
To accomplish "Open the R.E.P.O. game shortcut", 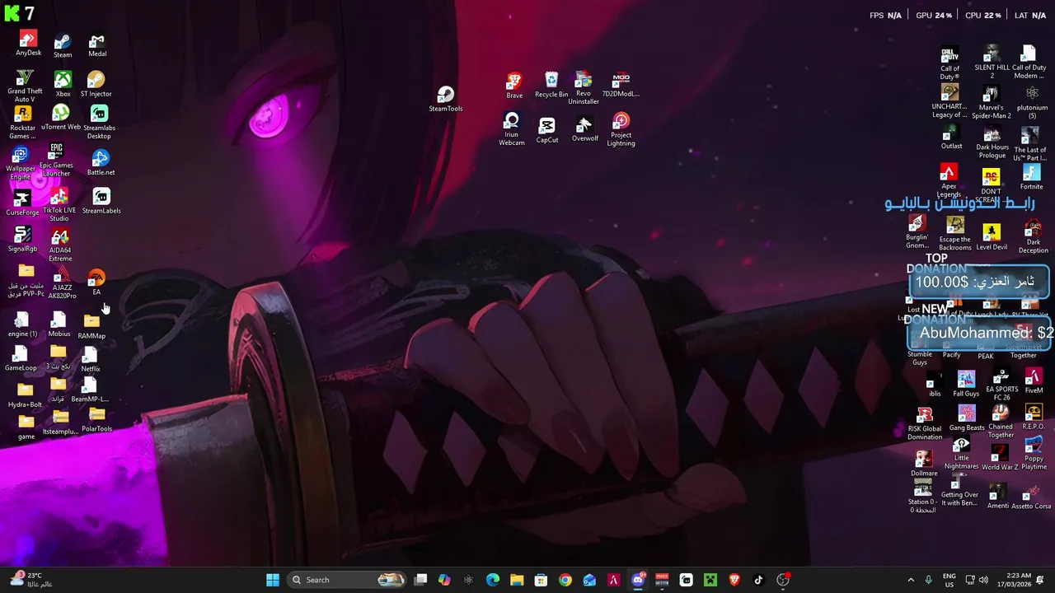I will pyautogui.click(x=1034, y=418).
